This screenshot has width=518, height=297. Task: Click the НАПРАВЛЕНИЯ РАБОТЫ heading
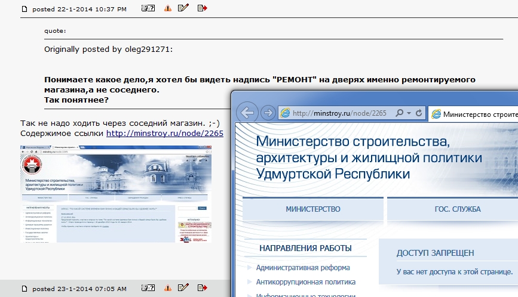pyautogui.click(x=305, y=248)
